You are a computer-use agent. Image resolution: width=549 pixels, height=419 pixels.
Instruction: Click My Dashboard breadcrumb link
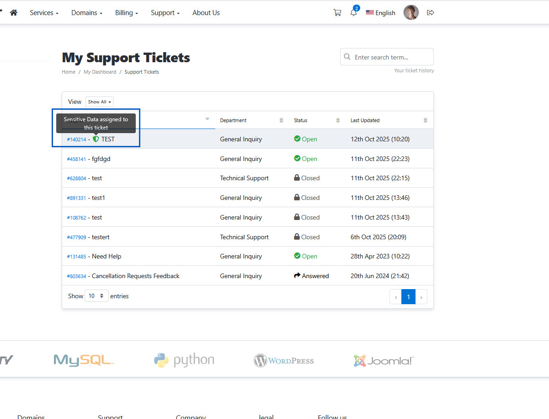click(x=100, y=72)
